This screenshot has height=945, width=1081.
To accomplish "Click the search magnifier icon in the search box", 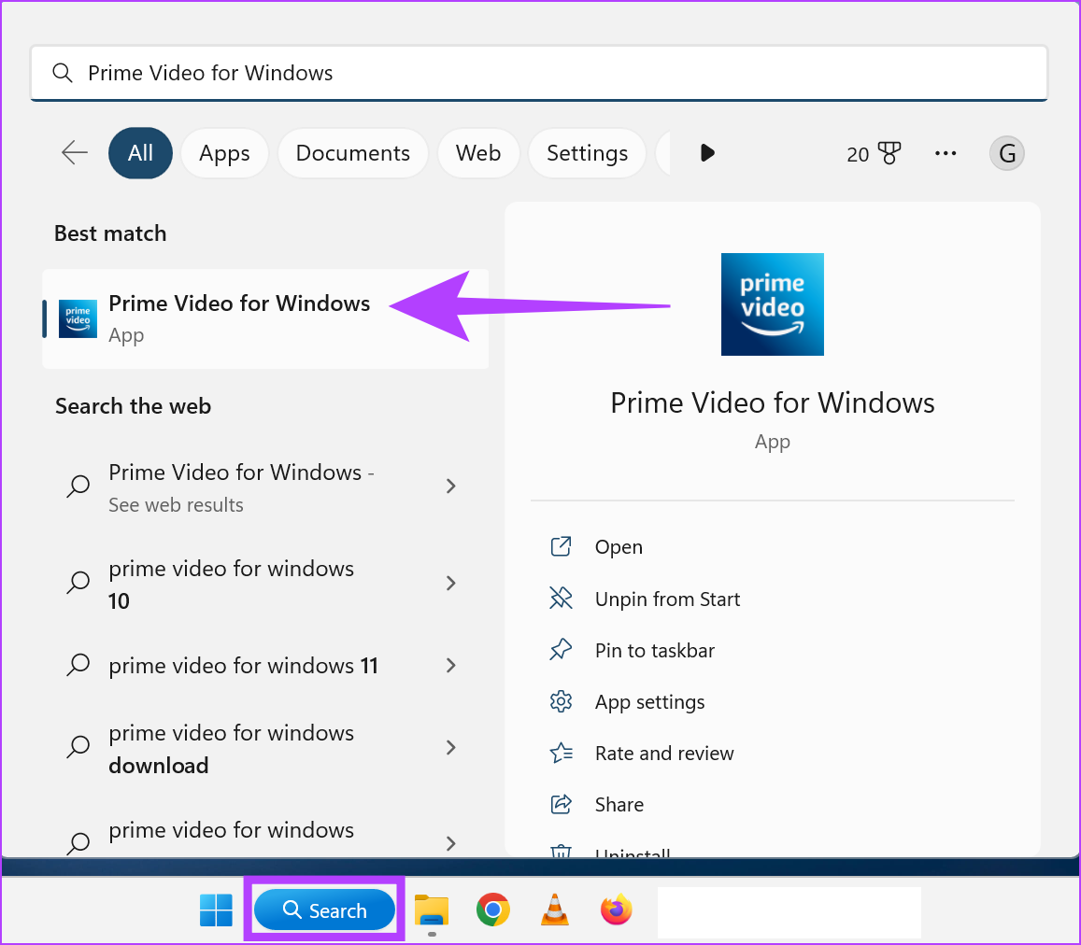I will tap(63, 73).
